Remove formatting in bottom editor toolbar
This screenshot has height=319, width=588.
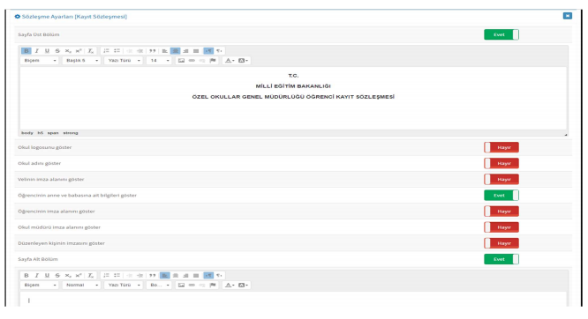click(x=91, y=276)
